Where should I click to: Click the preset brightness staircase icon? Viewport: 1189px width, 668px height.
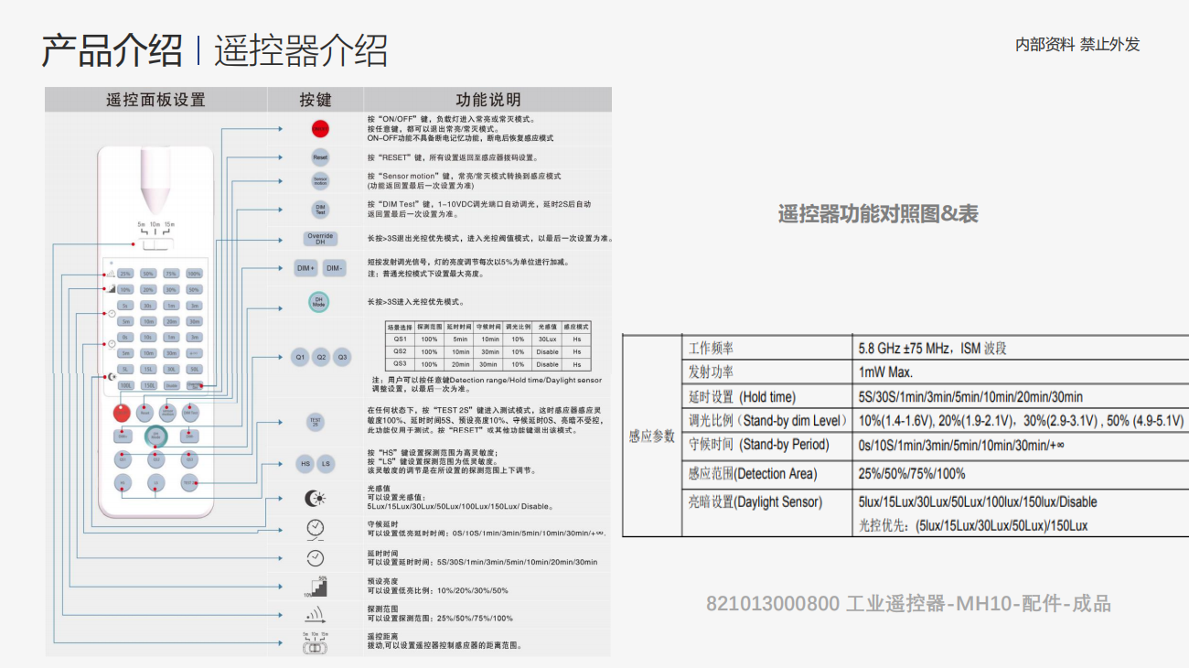click(315, 587)
